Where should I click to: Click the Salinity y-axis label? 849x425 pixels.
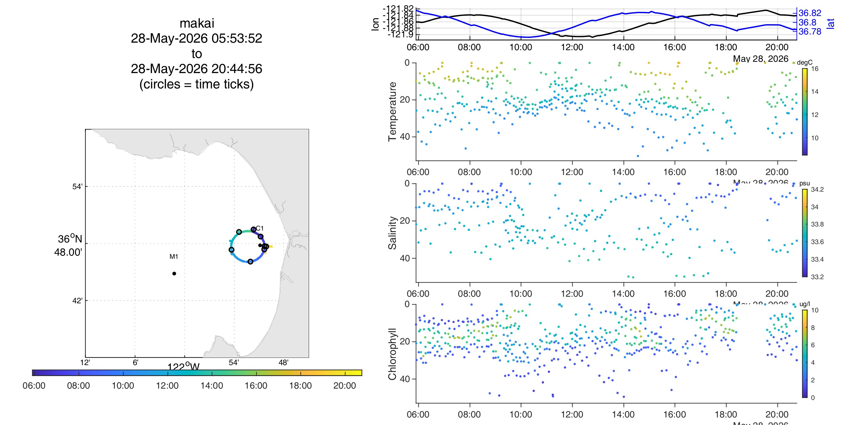[x=392, y=233]
